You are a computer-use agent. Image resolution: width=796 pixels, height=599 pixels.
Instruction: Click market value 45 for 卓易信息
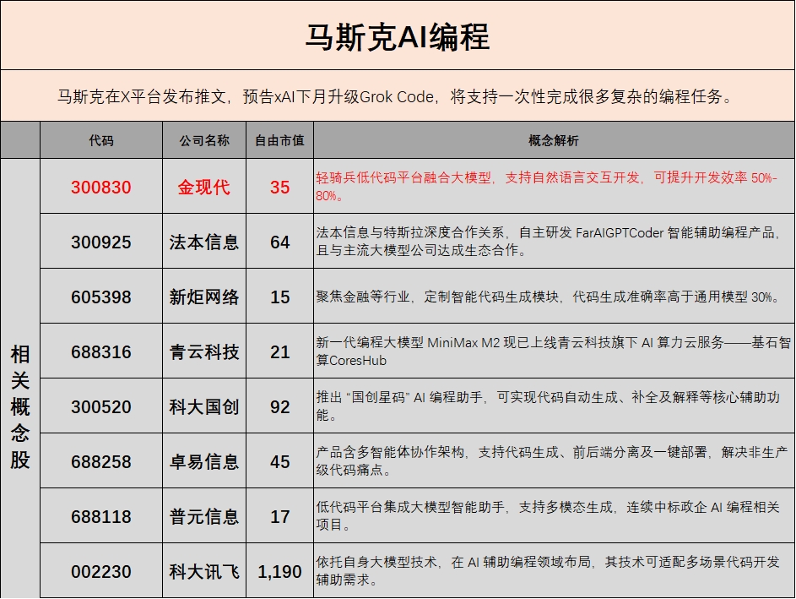(x=279, y=461)
